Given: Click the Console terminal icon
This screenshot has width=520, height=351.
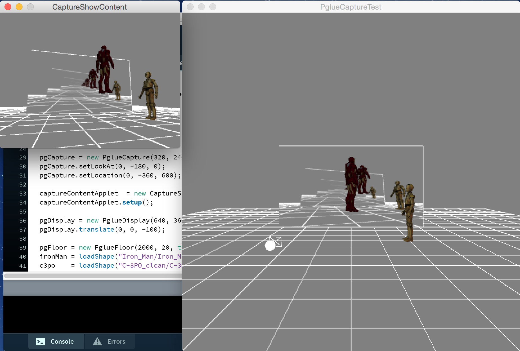Looking at the screenshot, I should (x=41, y=342).
